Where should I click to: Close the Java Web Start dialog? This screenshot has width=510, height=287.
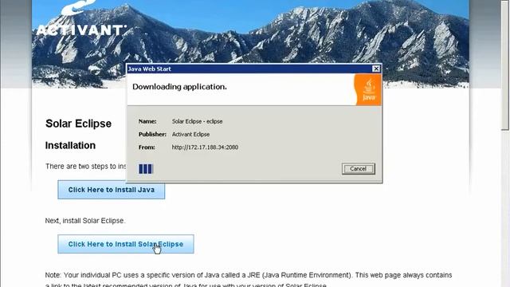[x=375, y=69]
